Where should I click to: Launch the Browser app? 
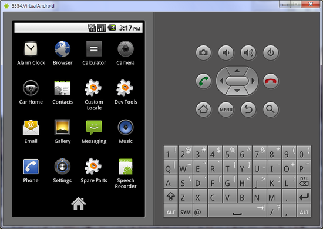[x=62, y=53]
